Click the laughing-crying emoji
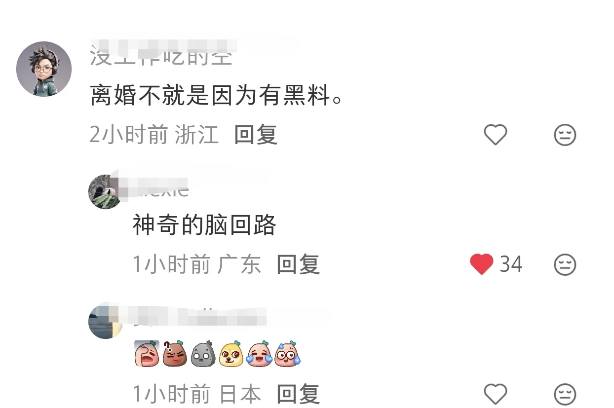The height and width of the screenshot is (408, 614). point(259,353)
